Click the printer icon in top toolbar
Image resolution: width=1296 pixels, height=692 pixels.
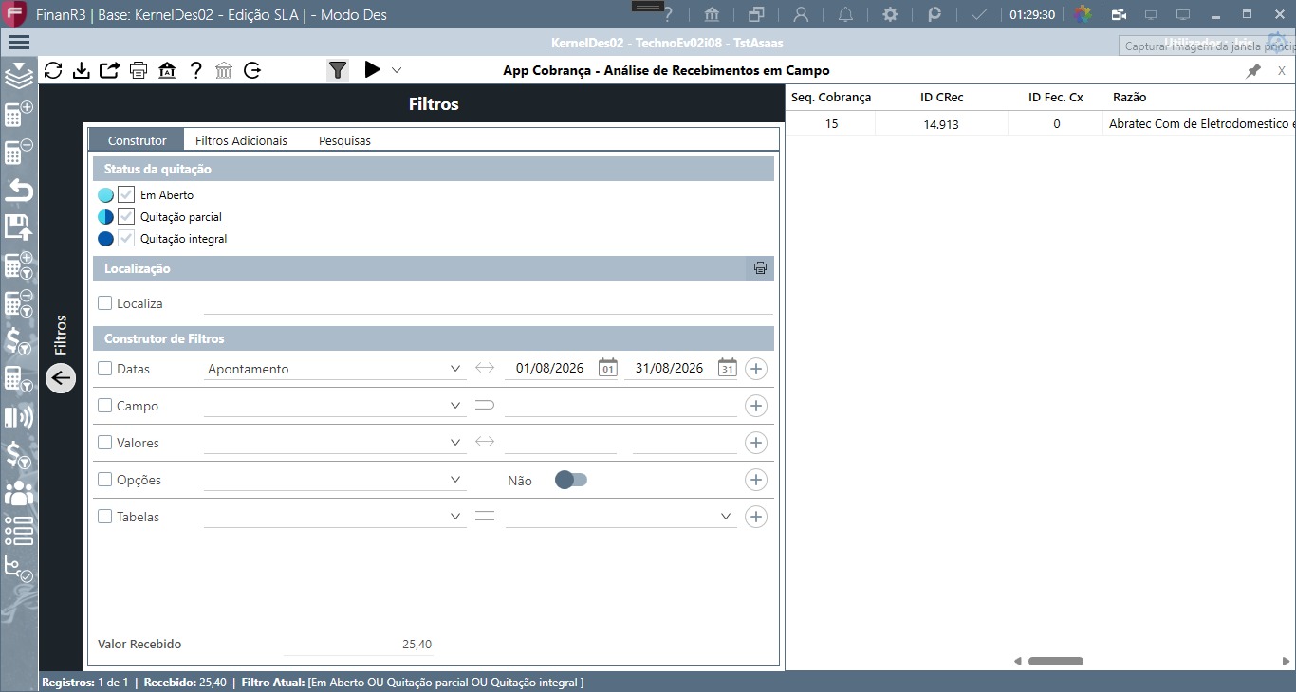139,70
